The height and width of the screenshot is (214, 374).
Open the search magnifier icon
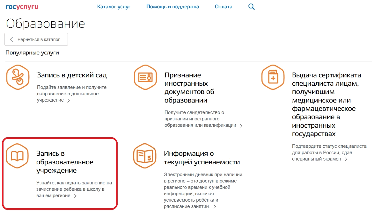(x=251, y=7)
